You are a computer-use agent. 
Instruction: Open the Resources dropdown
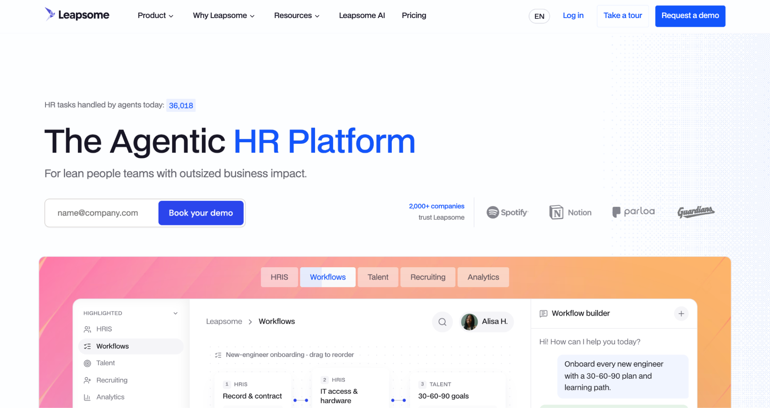point(297,15)
